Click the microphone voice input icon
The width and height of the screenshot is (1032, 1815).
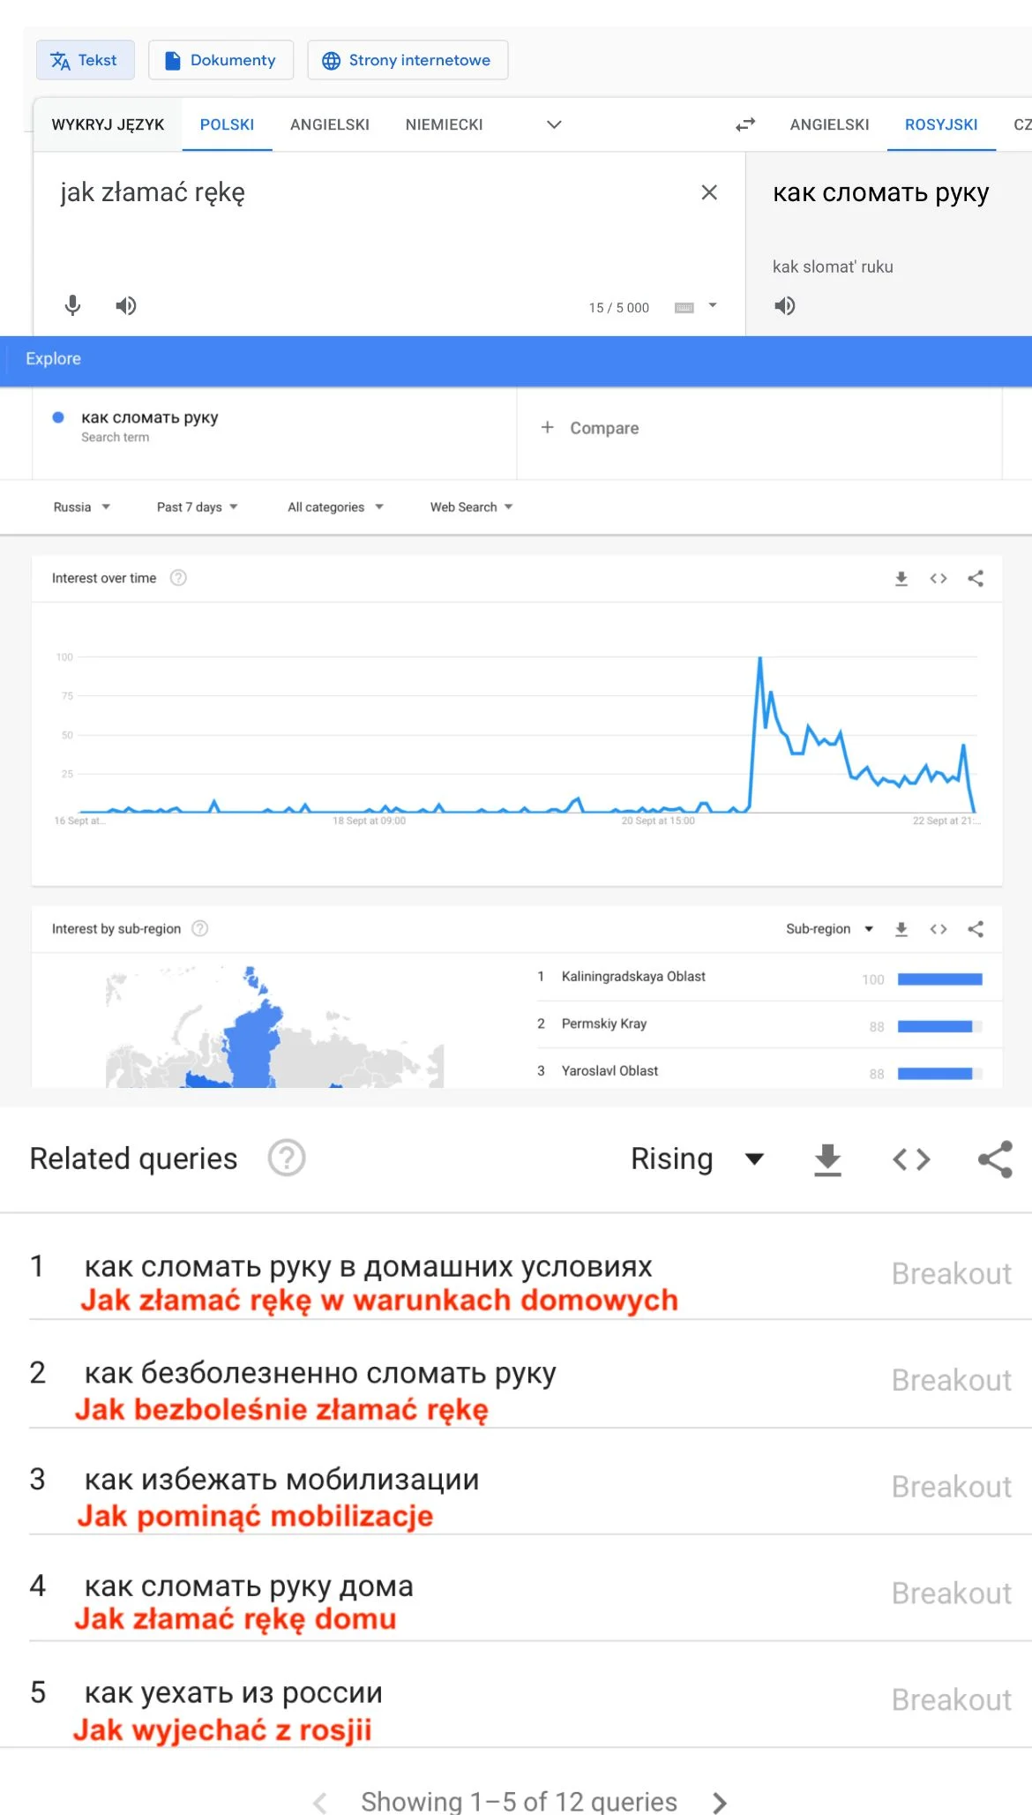coord(73,305)
